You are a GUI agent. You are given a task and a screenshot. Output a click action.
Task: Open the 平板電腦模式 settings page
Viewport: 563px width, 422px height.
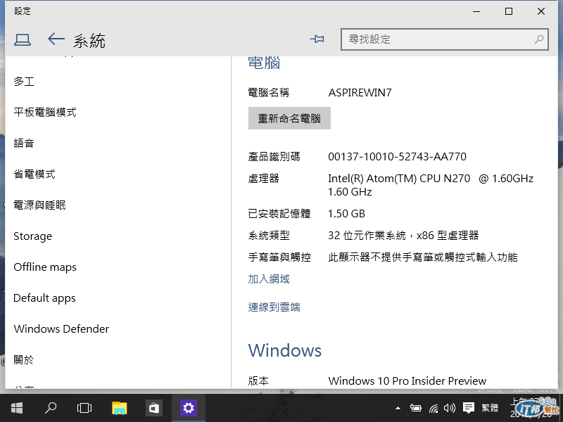click(x=45, y=113)
